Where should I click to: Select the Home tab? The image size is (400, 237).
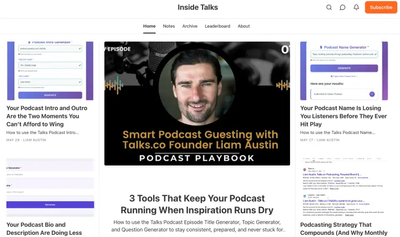(149, 26)
